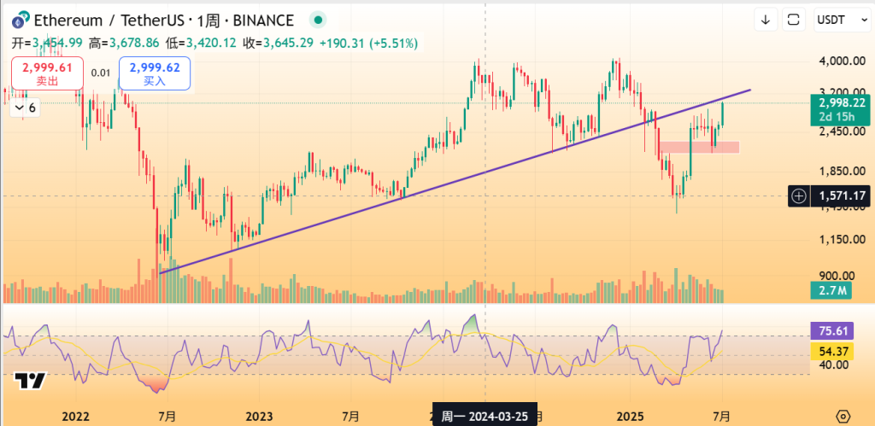Select the pink rectangle support zone
This screenshot has height=426, width=875.
tap(699, 147)
